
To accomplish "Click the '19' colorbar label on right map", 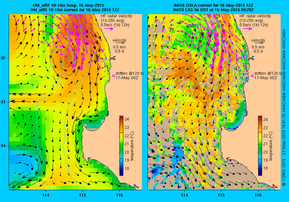I will (266, 160).
